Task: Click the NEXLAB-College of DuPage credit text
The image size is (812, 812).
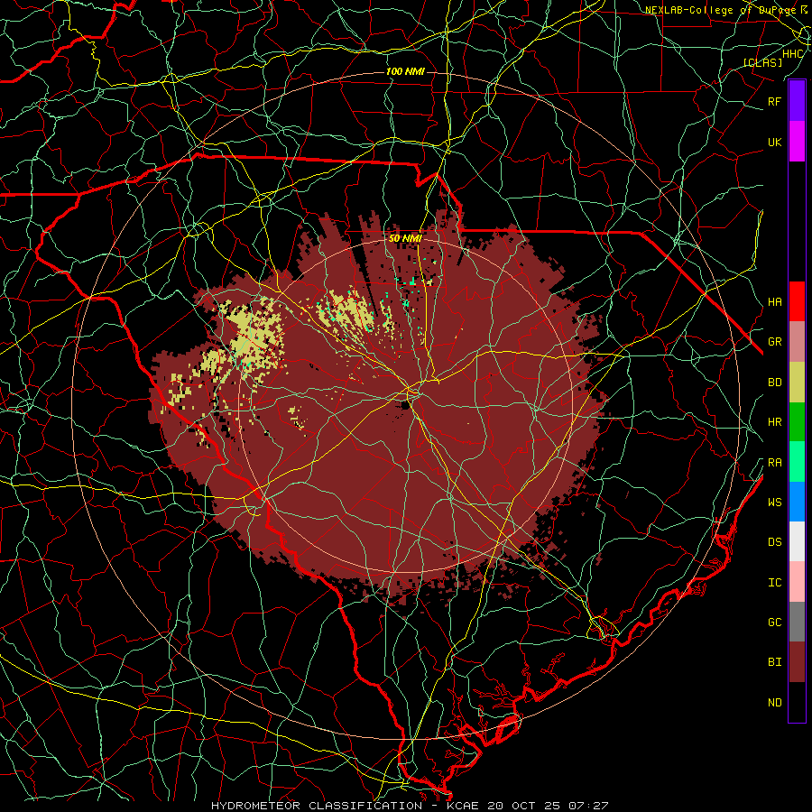Action: [x=720, y=10]
